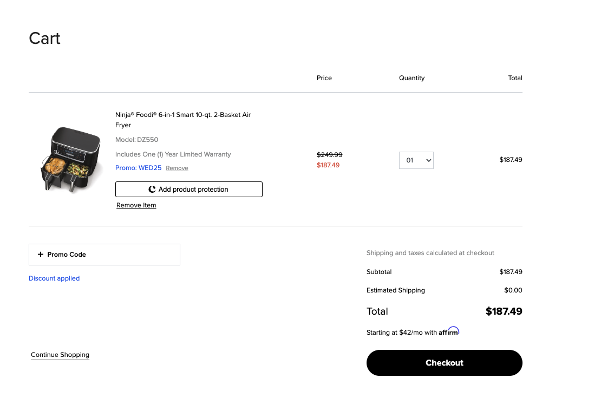Image resolution: width=614 pixels, height=410 pixels.
Task: Remove the WED25 promo code
Action: (177, 168)
